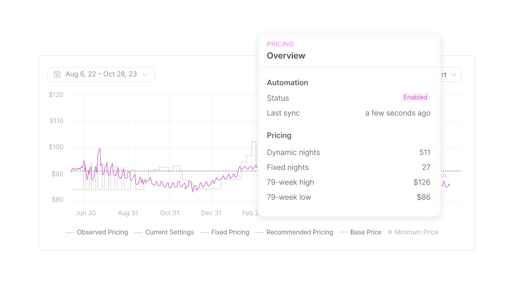Screen dimensions: 507x284
Task: Click the Minimum Price gray dot swatch
Action: 389,232
